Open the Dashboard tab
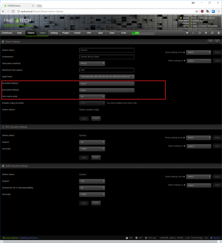The width and height of the screenshot is (222, 243). [x=7, y=33]
